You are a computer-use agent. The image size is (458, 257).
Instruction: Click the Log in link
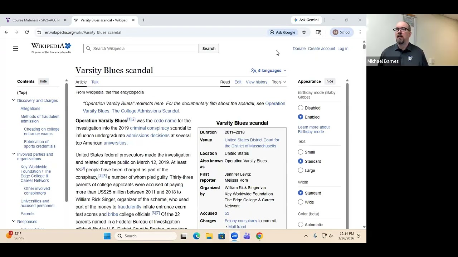343,49
